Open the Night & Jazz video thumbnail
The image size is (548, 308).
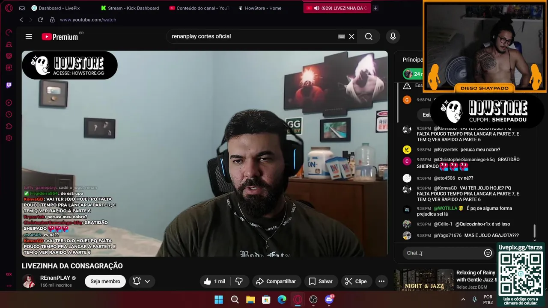pos(423,280)
